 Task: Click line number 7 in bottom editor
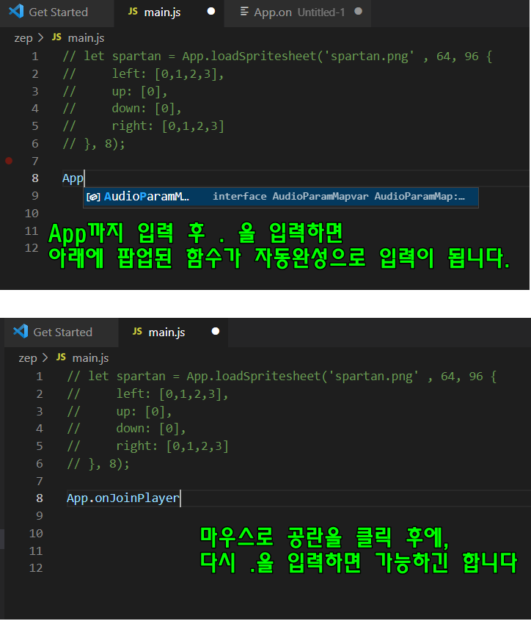pos(40,482)
